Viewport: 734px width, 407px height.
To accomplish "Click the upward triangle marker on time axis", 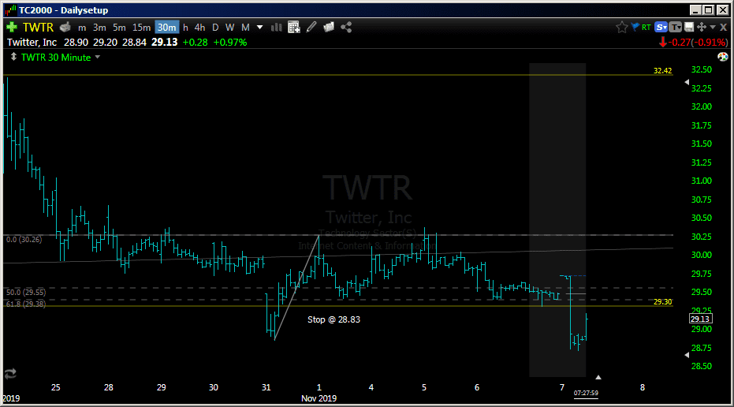I will click(x=598, y=377).
